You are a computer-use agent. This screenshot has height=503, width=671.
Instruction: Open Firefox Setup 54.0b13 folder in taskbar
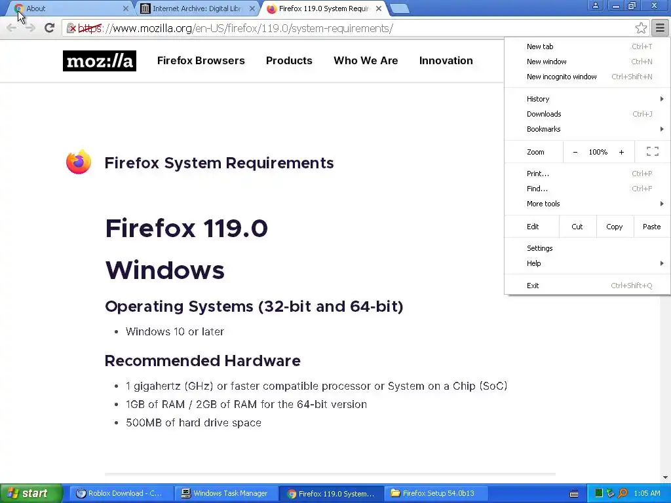coord(436,494)
